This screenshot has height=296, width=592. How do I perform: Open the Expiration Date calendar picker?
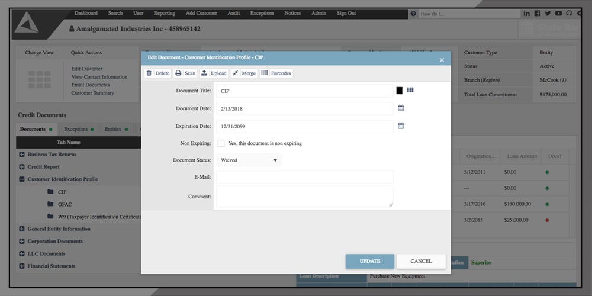coord(401,126)
